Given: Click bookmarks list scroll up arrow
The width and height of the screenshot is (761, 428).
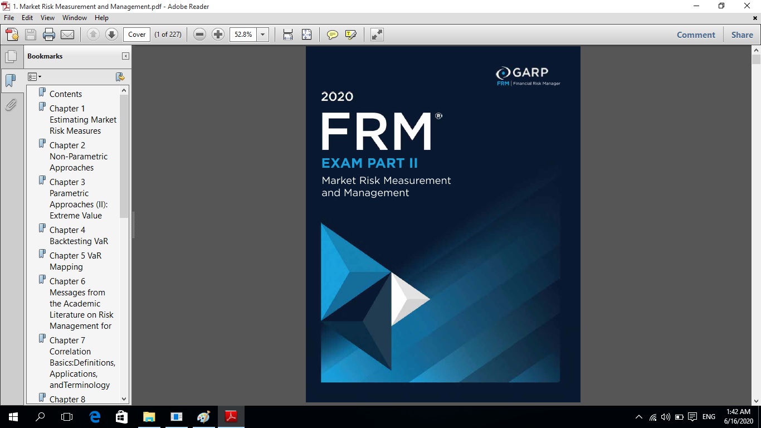Looking at the screenshot, I should (x=124, y=90).
